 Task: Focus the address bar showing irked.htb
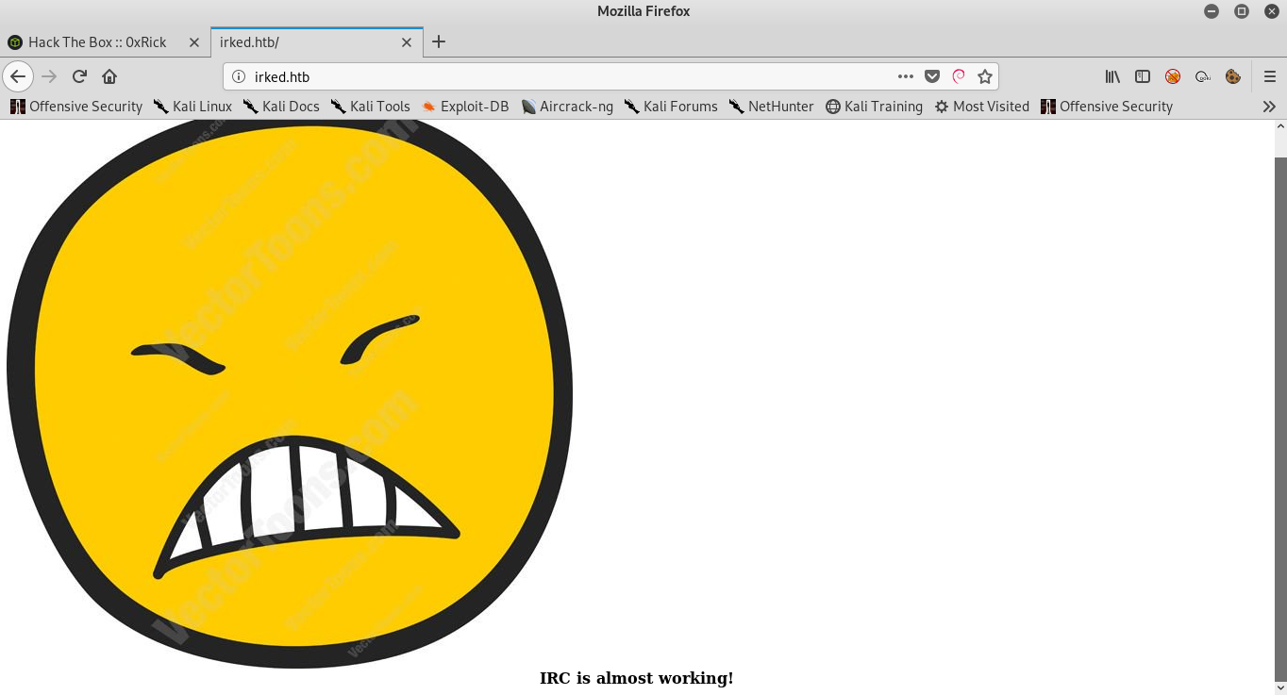[x=566, y=76]
